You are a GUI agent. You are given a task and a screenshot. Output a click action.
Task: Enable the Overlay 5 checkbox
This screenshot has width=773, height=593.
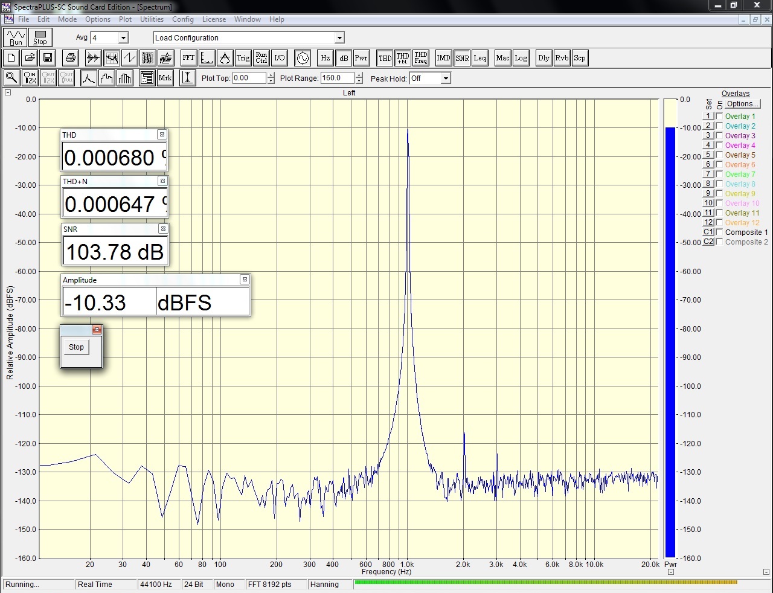click(x=719, y=155)
